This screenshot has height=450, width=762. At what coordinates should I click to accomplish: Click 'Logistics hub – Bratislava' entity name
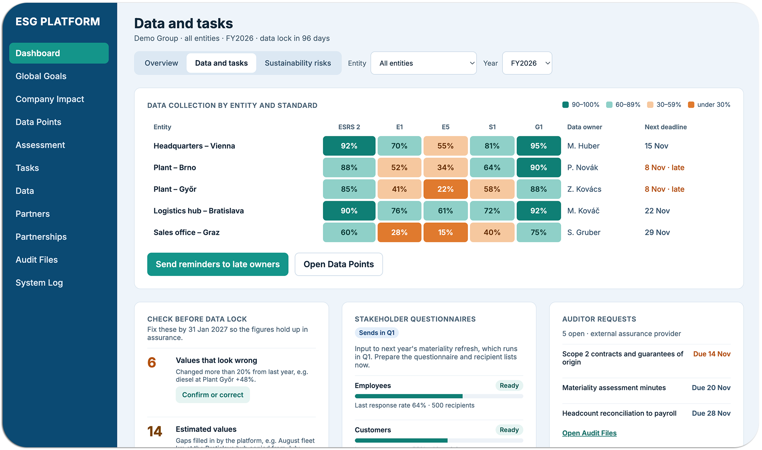(x=198, y=211)
